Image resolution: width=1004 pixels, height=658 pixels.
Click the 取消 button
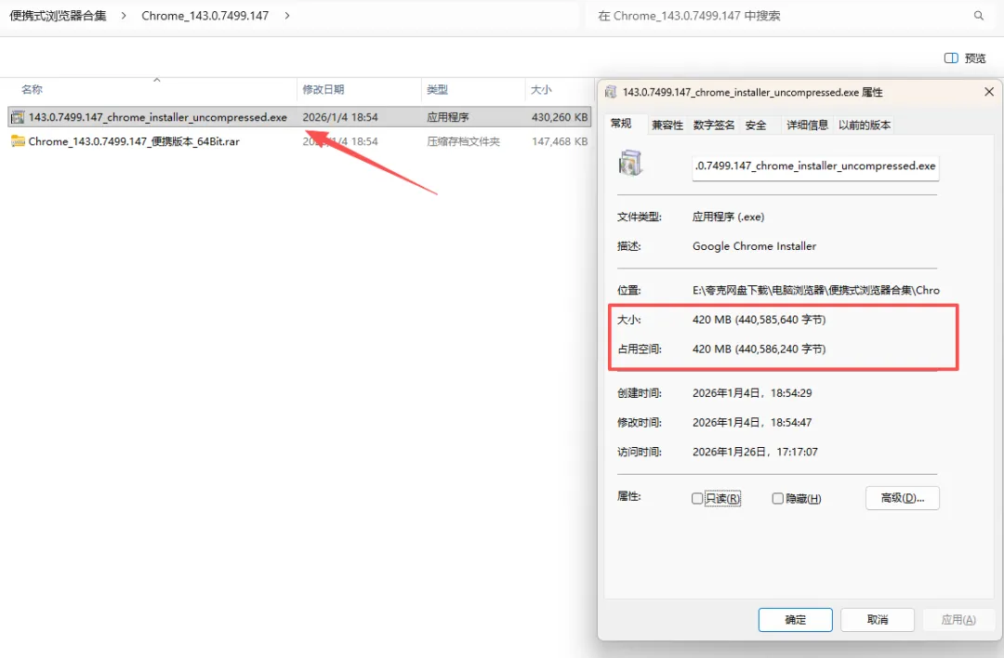(878, 620)
